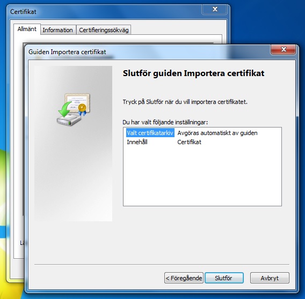Click the Slutför guiden Importera certifikat heading

pyautogui.click(x=193, y=73)
